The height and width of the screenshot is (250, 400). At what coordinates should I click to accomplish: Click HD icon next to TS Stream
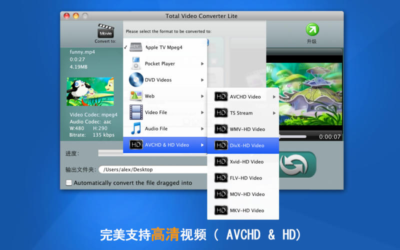[x=221, y=113]
